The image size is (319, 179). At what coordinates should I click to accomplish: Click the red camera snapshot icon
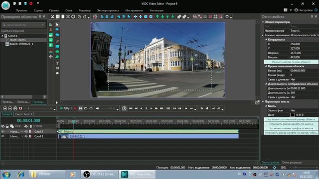point(20,108)
